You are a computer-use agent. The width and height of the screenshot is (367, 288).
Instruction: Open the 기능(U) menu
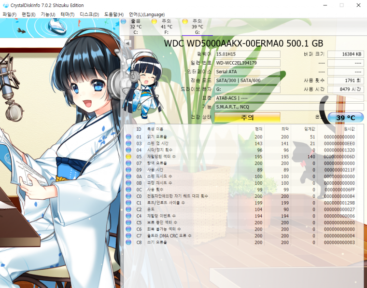[x=48, y=14]
